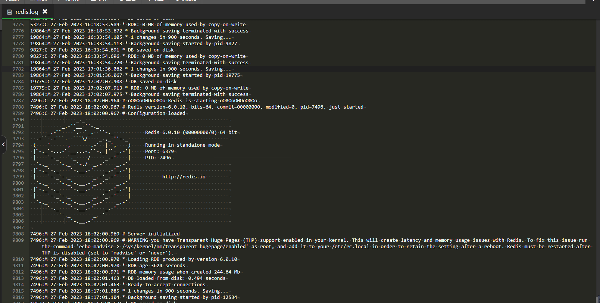Screen dimensions: 600x303
Task: Click the 'Port: 6379' text
Action: click(x=159, y=151)
